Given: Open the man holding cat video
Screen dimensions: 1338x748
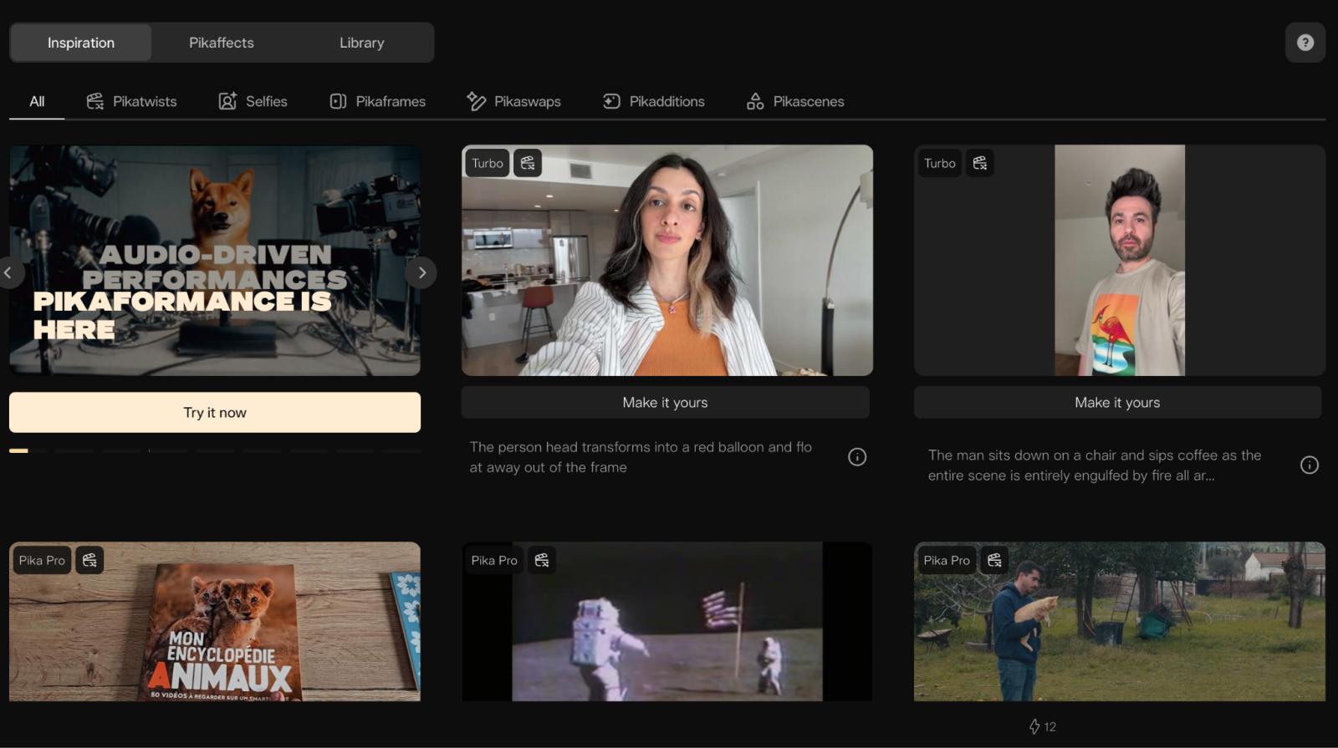Looking at the screenshot, I should point(1120,622).
